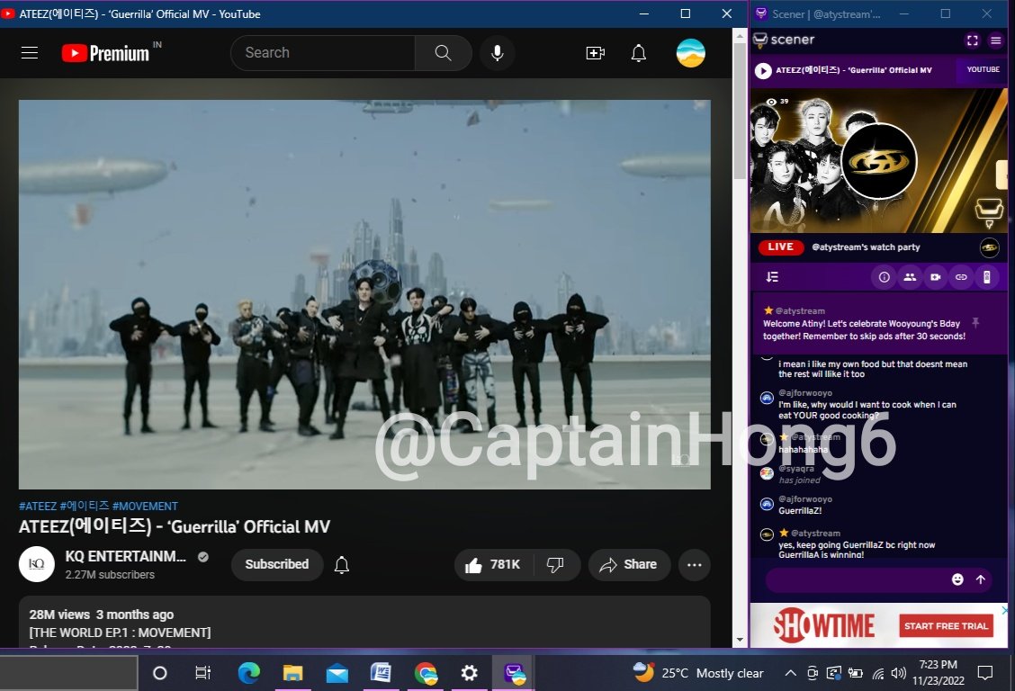The width and height of the screenshot is (1015, 691).
Task: Click the Guerrilla MV video player
Action: tap(364, 294)
